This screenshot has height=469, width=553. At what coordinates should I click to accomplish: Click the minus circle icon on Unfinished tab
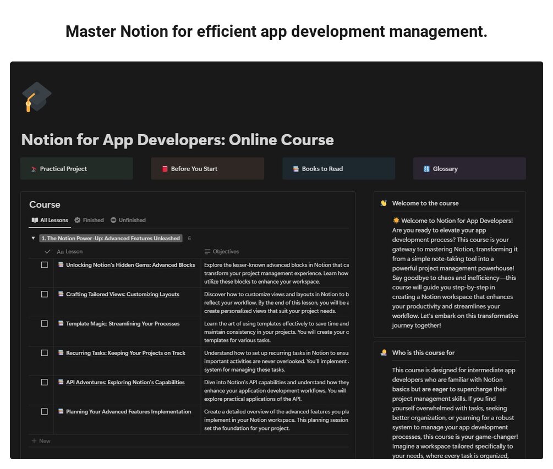[113, 220]
